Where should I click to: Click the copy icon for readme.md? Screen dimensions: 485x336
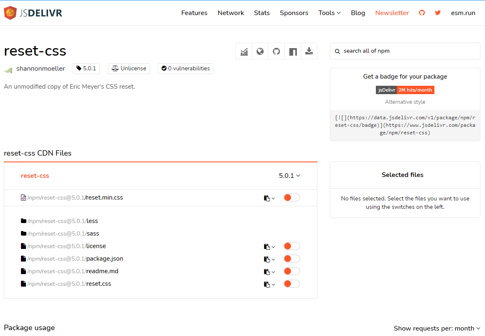pos(267,272)
